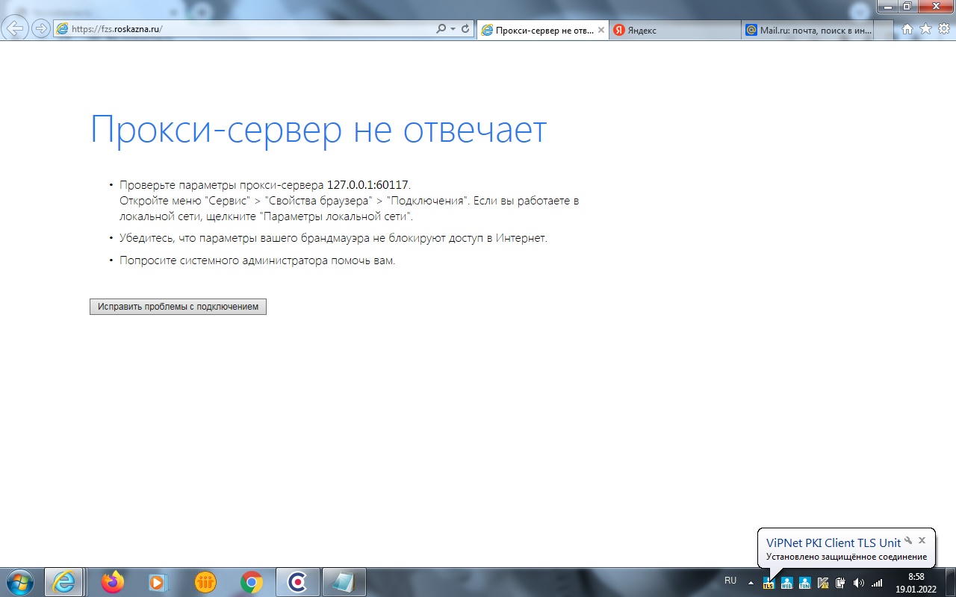The height and width of the screenshot is (597, 956).
Task: Switch the RU language indicator
Action: pyautogui.click(x=730, y=581)
